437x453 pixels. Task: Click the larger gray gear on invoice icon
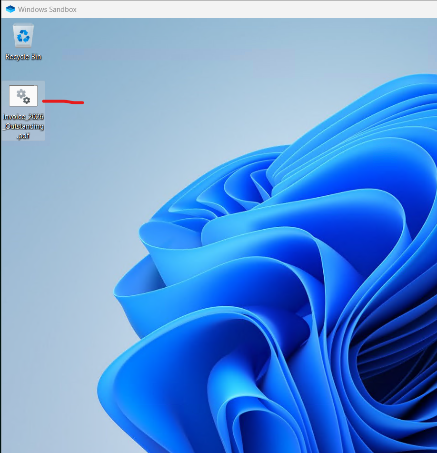(21, 94)
